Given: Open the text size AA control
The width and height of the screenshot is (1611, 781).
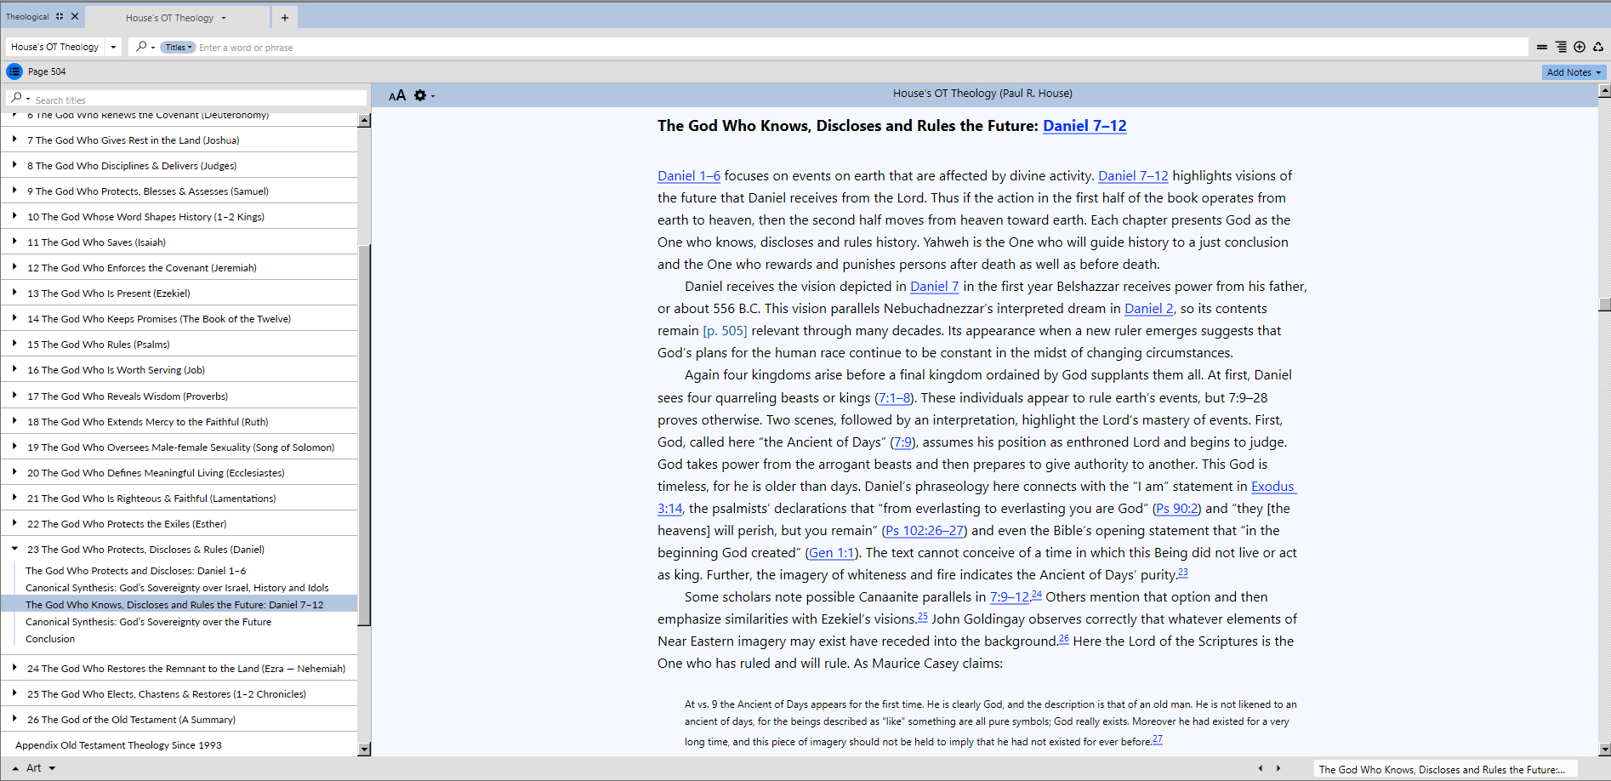Looking at the screenshot, I should coord(397,95).
